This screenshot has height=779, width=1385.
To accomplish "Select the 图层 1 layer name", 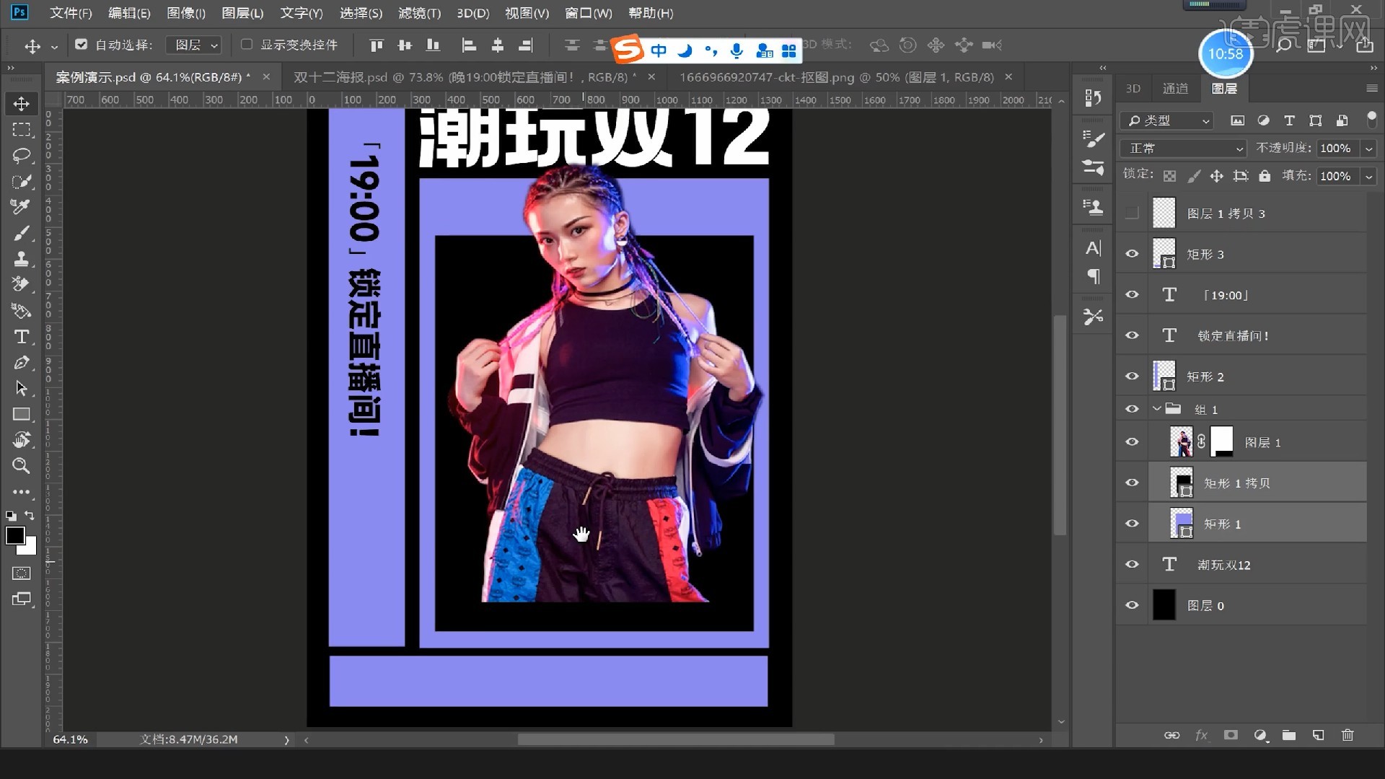I will (x=1262, y=442).
